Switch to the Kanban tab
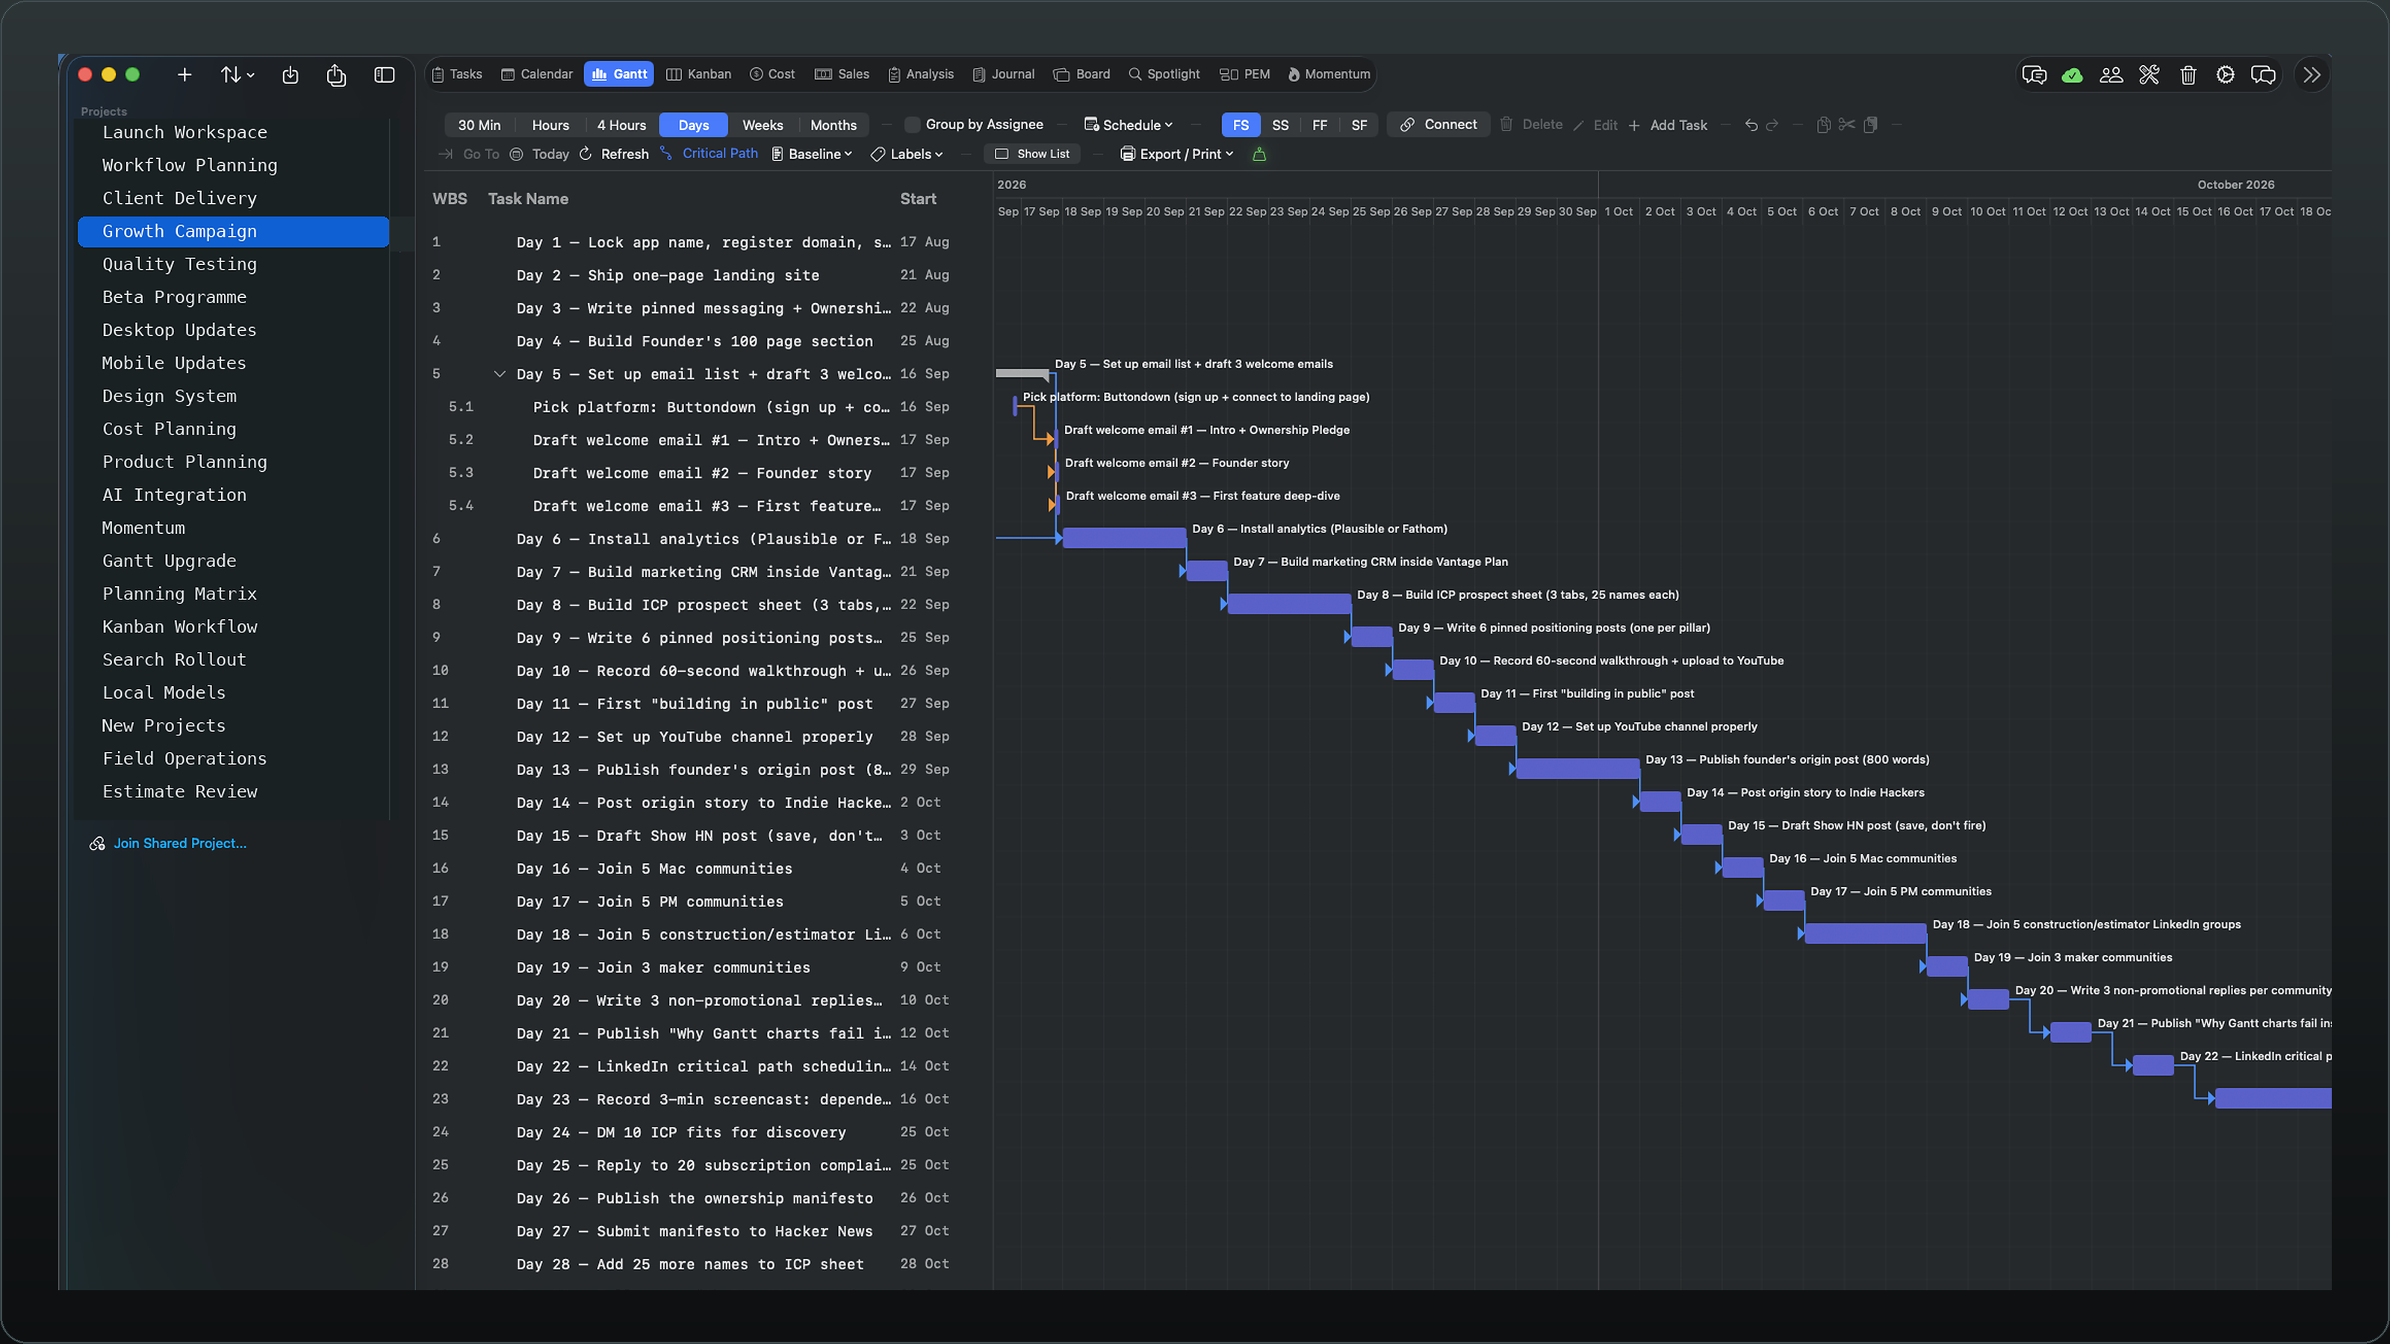Image resolution: width=2390 pixels, height=1344 pixels. [698, 74]
